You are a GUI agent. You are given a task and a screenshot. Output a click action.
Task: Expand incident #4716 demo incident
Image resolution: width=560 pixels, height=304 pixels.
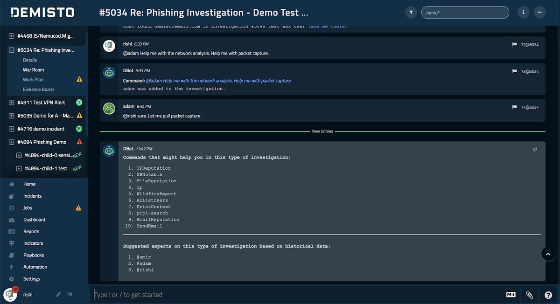[x=11, y=129]
